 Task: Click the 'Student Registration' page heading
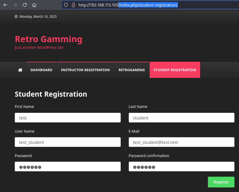point(51,94)
